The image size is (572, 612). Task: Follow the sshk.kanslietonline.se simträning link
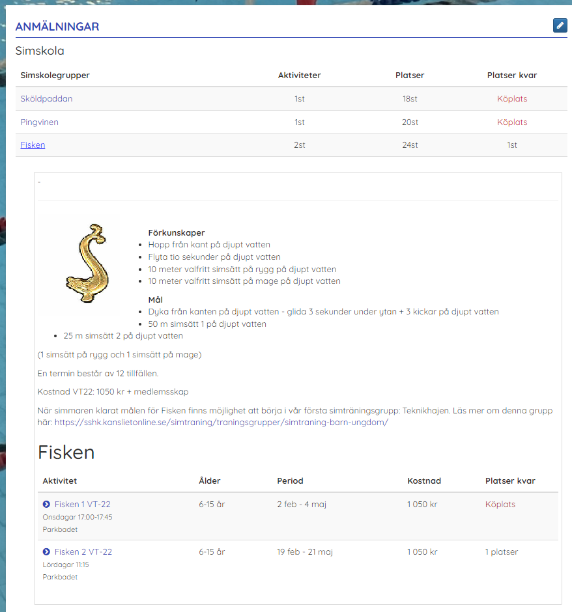tap(222, 423)
